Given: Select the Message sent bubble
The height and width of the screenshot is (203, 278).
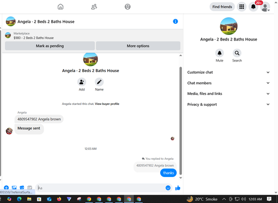Looking at the screenshot, I should (29, 129).
